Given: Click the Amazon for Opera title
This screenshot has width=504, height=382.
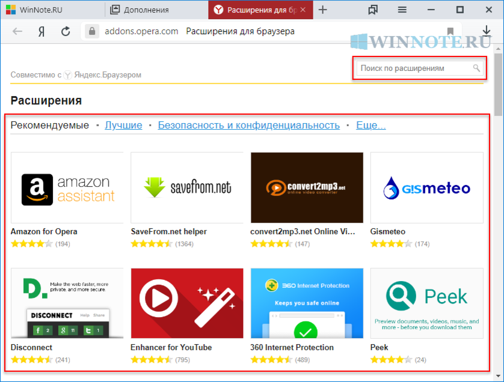Looking at the screenshot, I should 44,231.
